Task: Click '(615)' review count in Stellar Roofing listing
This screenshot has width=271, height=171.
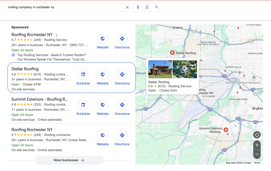Action: 37,74
